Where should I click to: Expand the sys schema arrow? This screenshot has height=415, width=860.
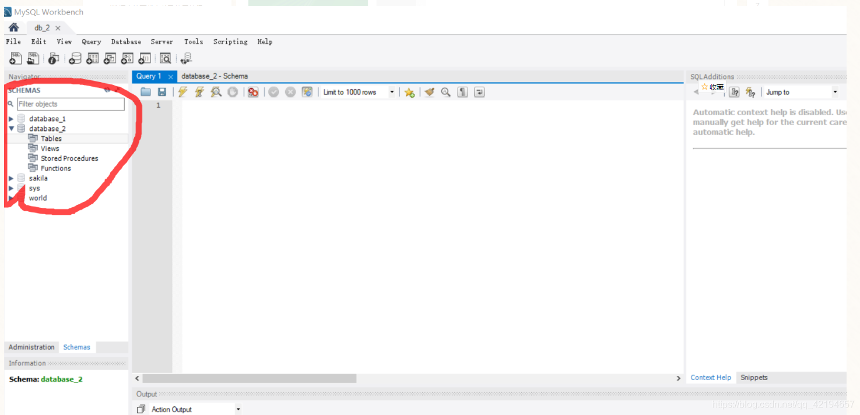[x=10, y=188]
